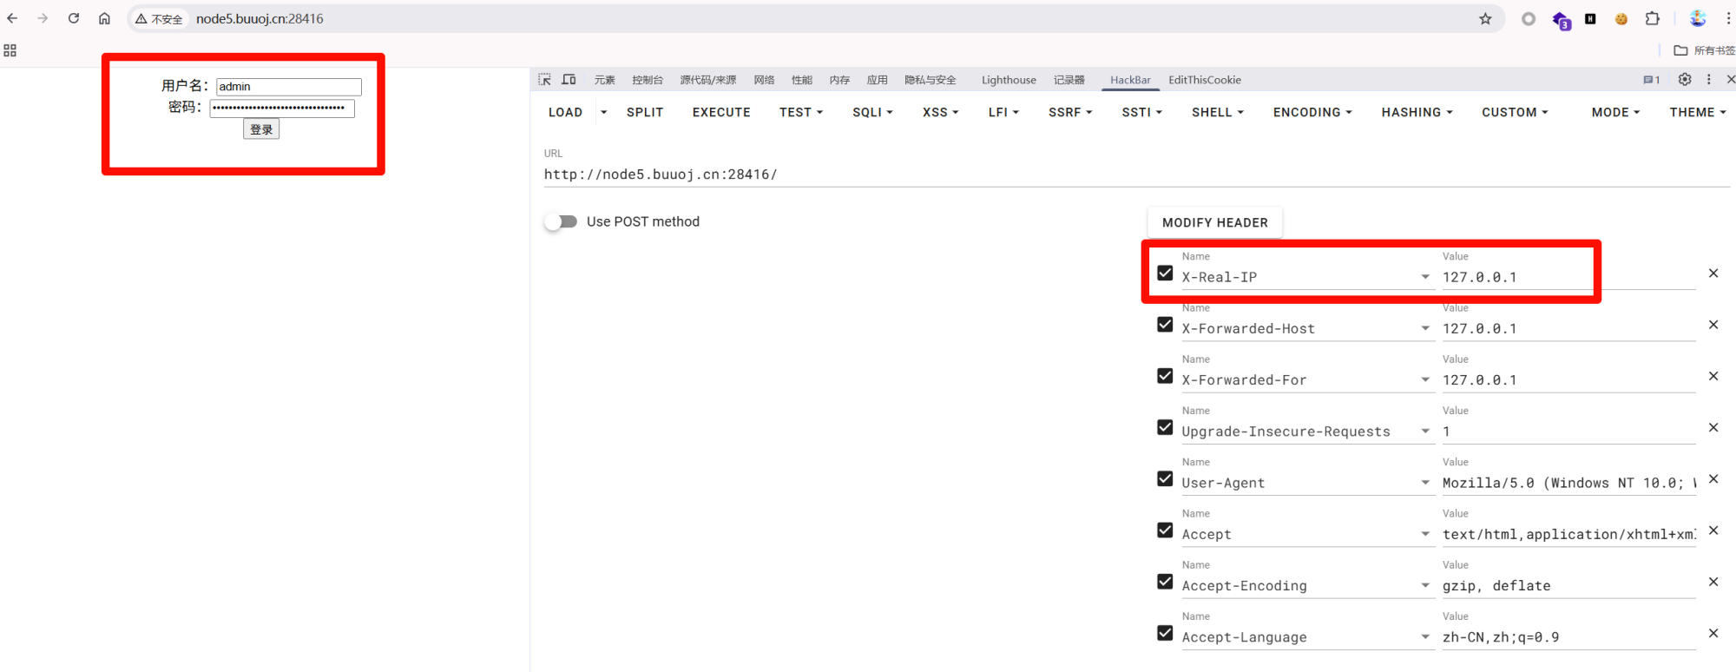Uncheck the X-Forwarded-Host header checkbox
Screen dimensions: 1736x672
(1165, 325)
